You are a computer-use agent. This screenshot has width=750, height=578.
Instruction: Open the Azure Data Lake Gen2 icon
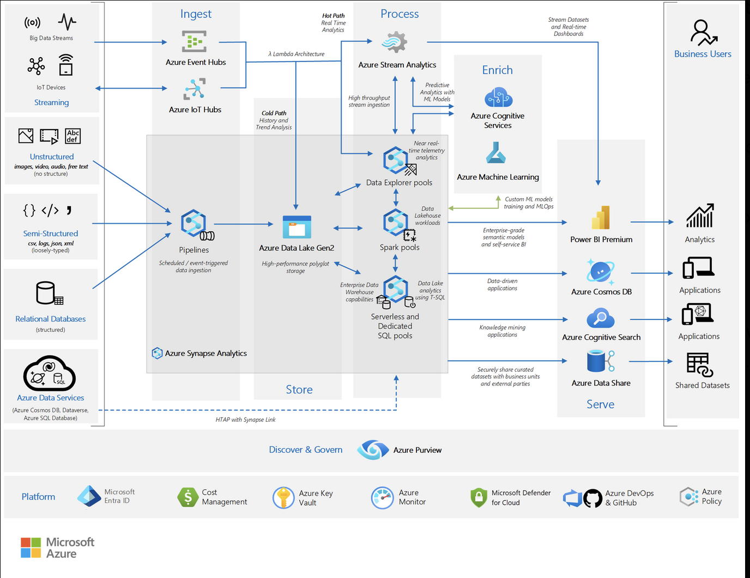pyautogui.click(x=297, y=227)
